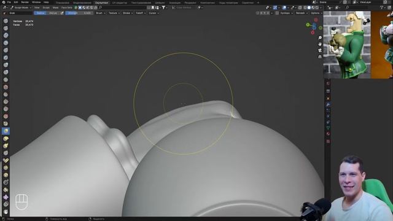Expand the Options dropdown

pyautogui.click(x=316, y=13)
